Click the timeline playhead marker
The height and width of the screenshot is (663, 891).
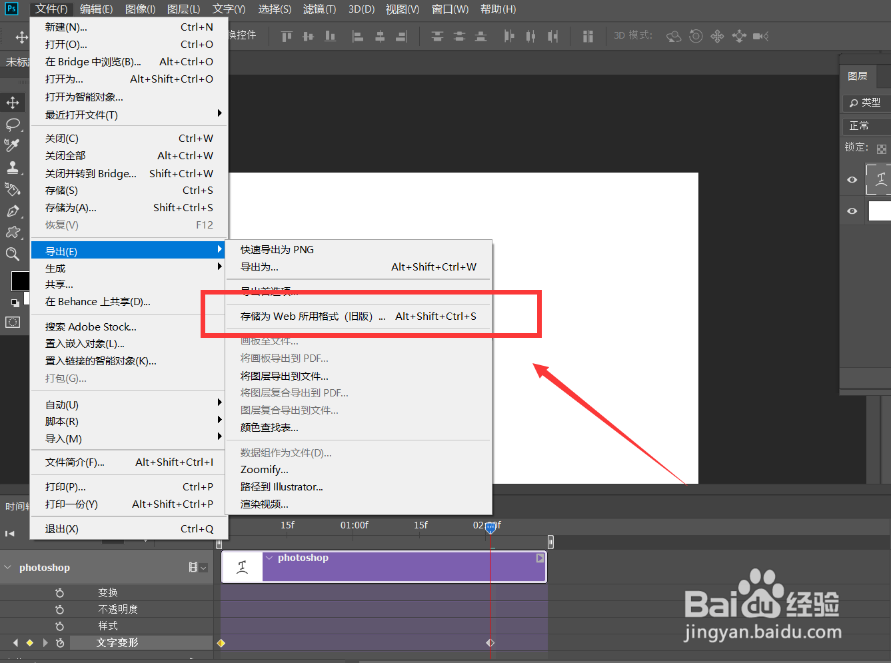[491, 528]
